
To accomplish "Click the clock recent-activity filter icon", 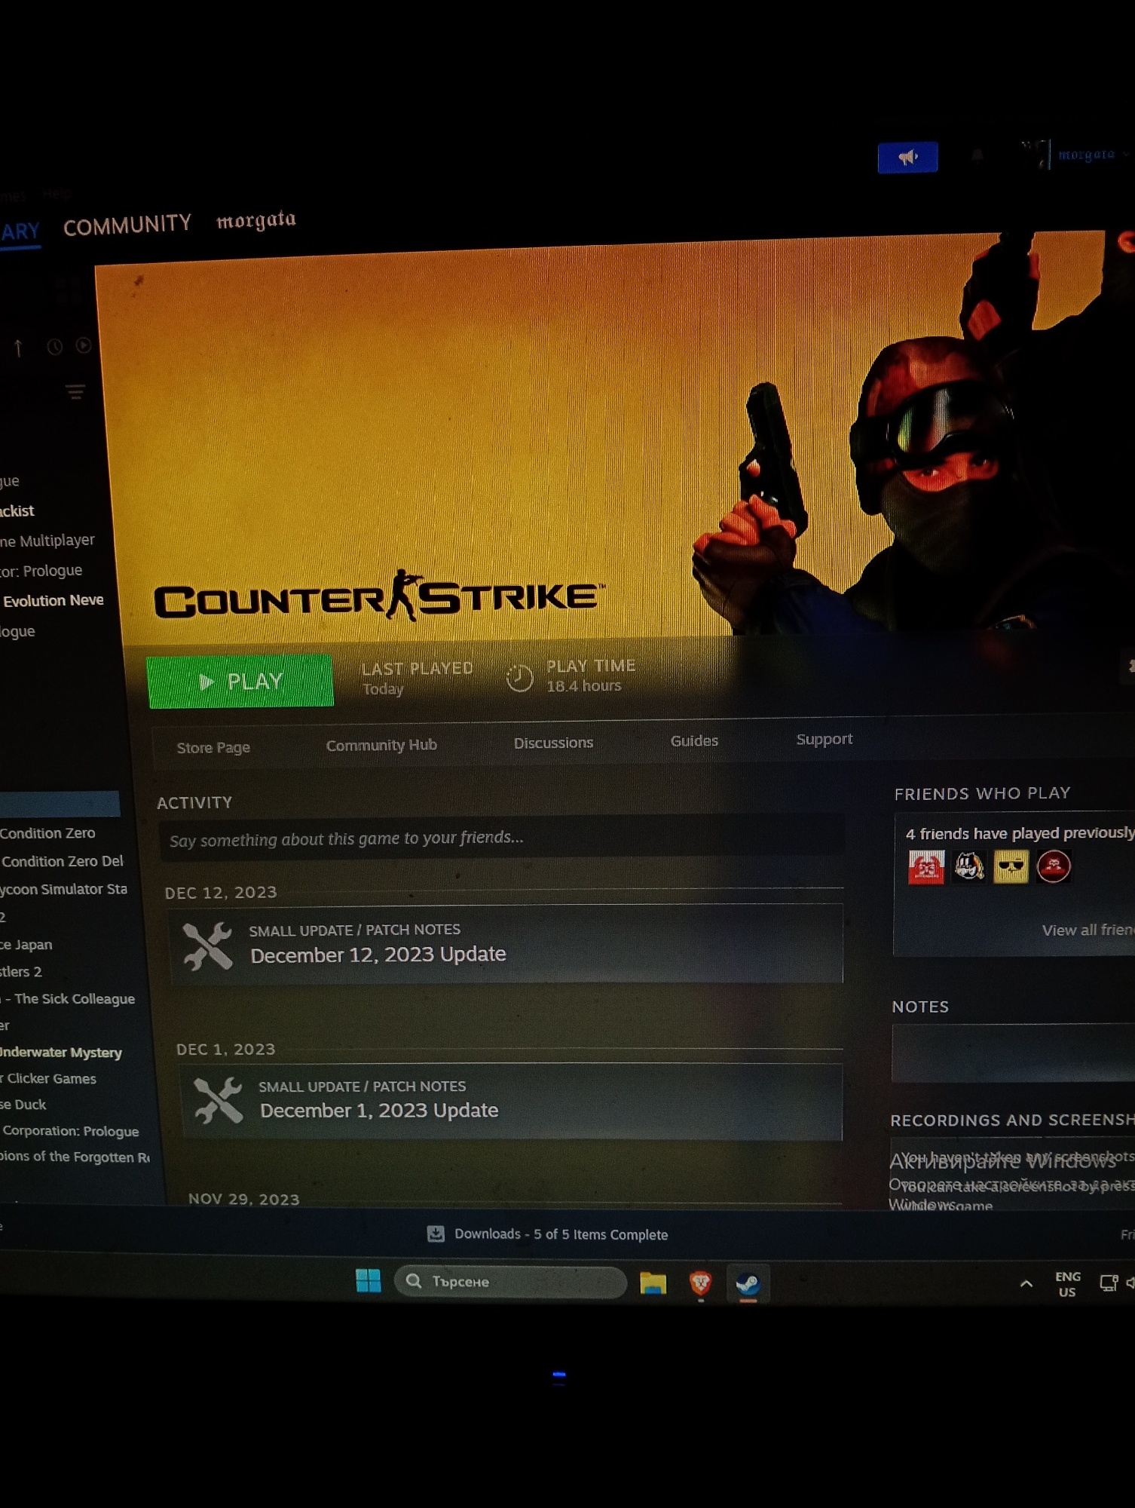I will 54,347.
